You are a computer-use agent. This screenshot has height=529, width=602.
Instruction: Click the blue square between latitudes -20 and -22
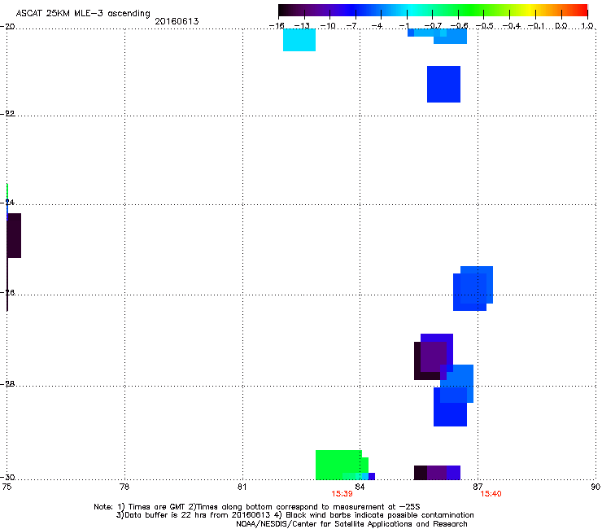[x=443, y=84]
